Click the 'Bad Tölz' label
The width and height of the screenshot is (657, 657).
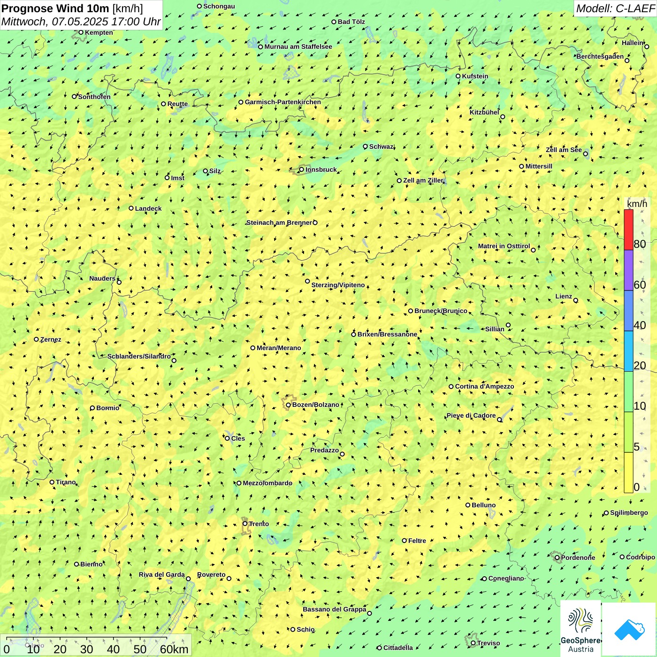351,22
